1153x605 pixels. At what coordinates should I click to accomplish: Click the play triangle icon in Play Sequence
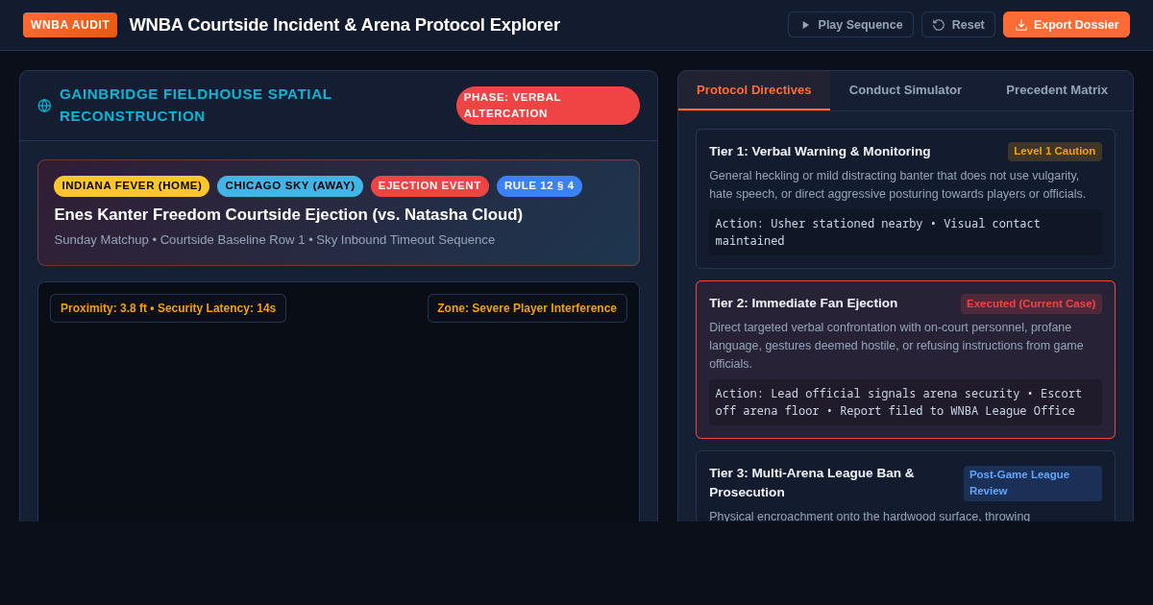(805, 25)
